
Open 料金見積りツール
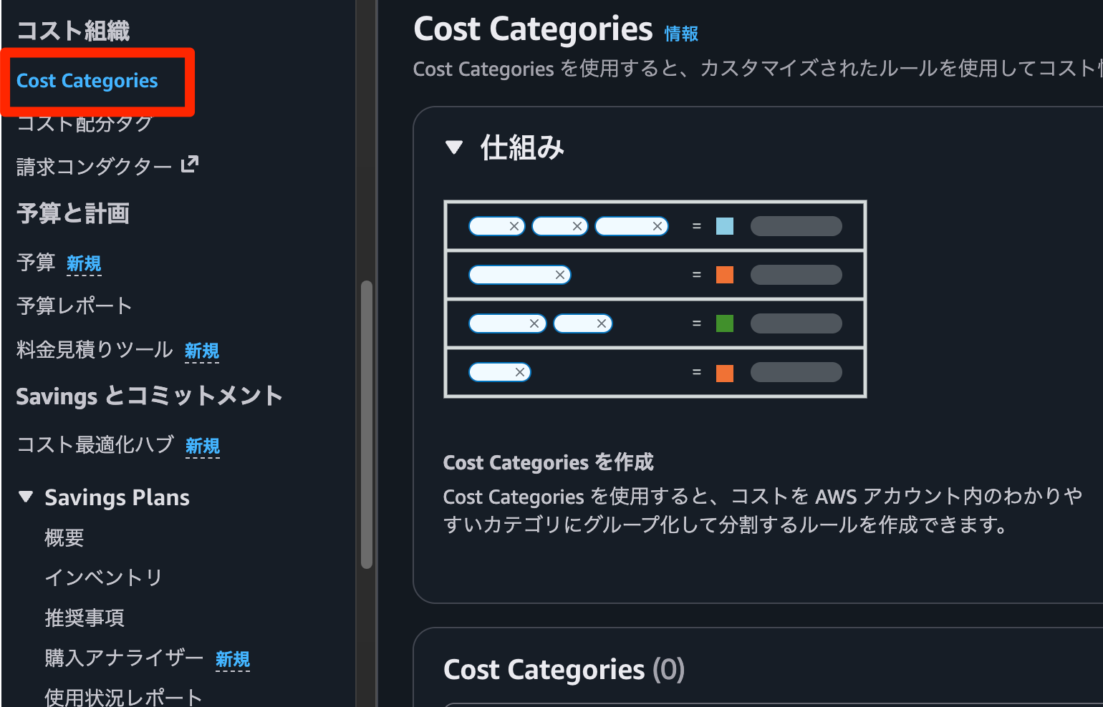click(94, 349)
